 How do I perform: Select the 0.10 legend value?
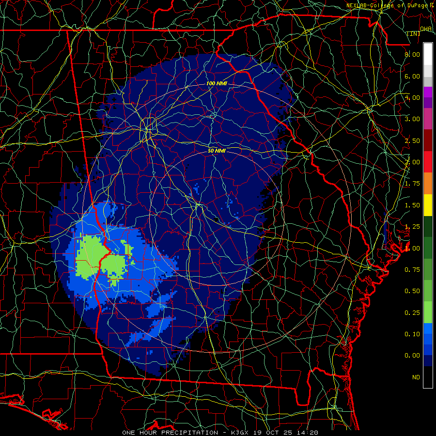coord(412,334)
